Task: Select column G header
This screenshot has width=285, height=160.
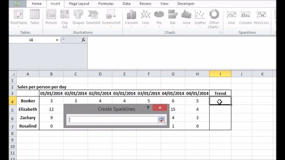Action: click(173, 74)
